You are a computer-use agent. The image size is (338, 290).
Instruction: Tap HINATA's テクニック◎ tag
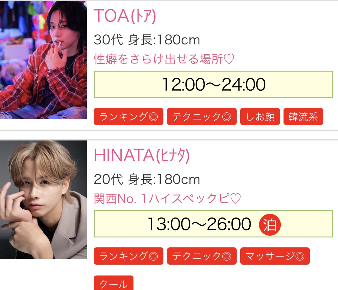tap(202, 256)
